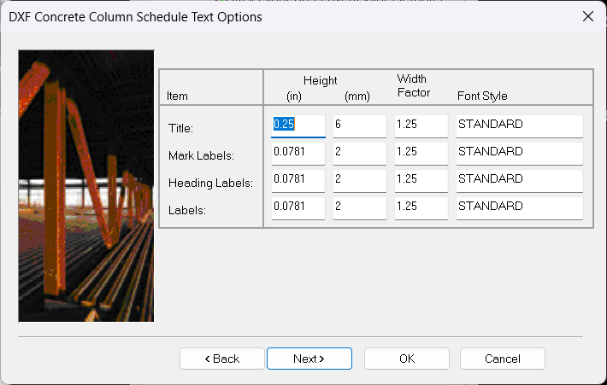Cancel the text options dialog
The width and height of the screenshot is (607, 385).
(502, 359)
